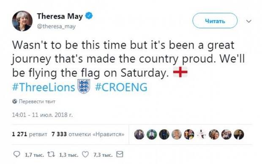The height and width of the screenshot is (164, 262).
Task: Click the globe icon beside Перевести твит
Action: click(x=15, y=101)
